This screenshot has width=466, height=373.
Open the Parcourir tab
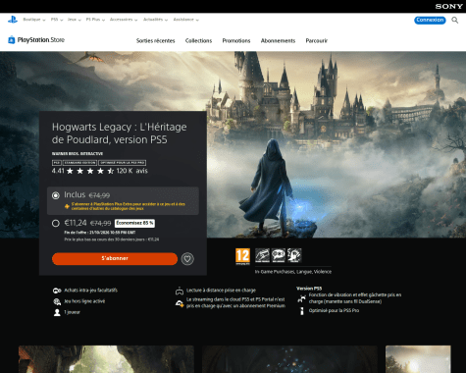[317, 41]
